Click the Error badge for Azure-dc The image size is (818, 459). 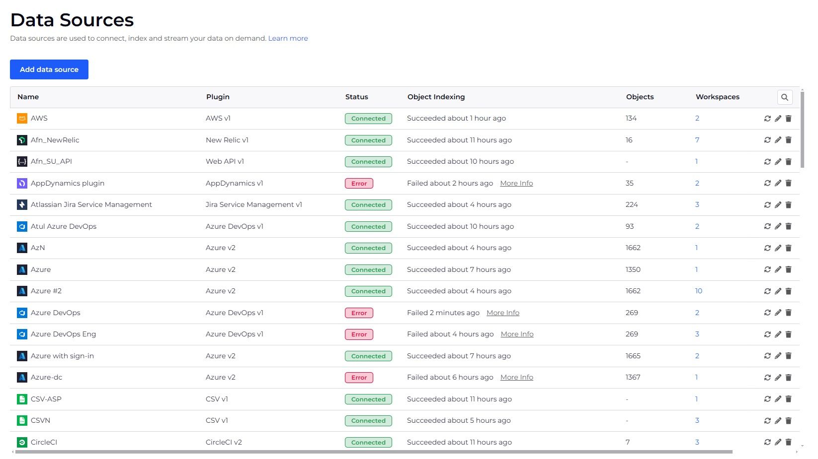(x=359, y=378)
